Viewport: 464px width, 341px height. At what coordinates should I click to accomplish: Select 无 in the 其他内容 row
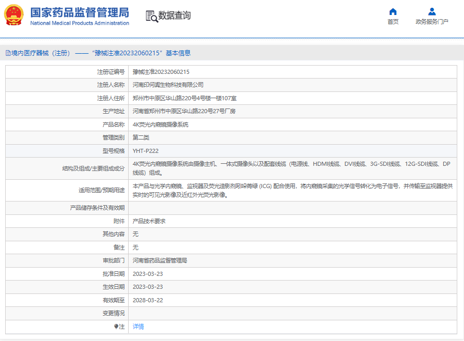[x=135, y=234]
